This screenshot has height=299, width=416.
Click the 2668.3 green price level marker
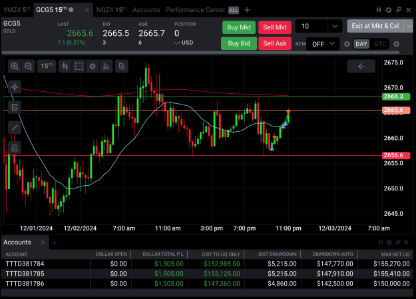point(396,97)
